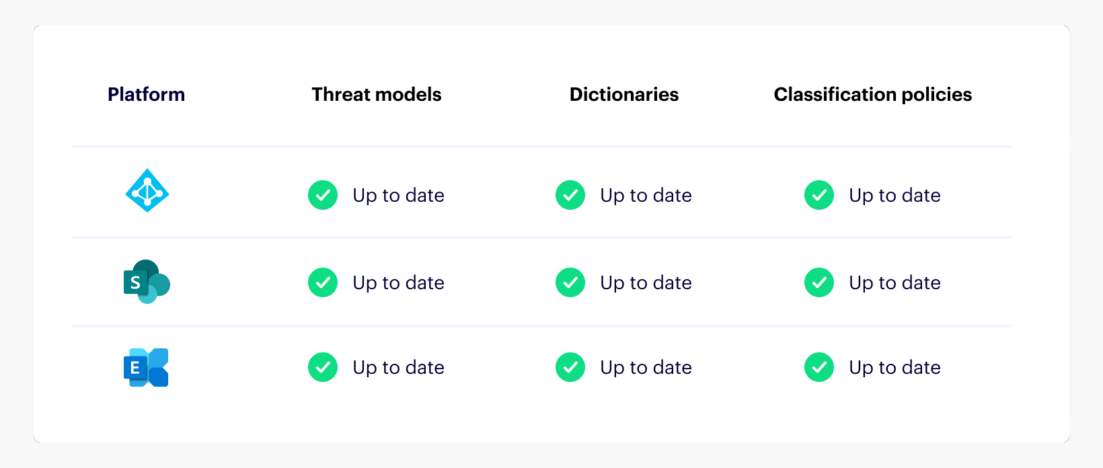Click Exchange threat models green checkmark
1103x468 pixels.
pyautogui.click(x=323, y=367)
